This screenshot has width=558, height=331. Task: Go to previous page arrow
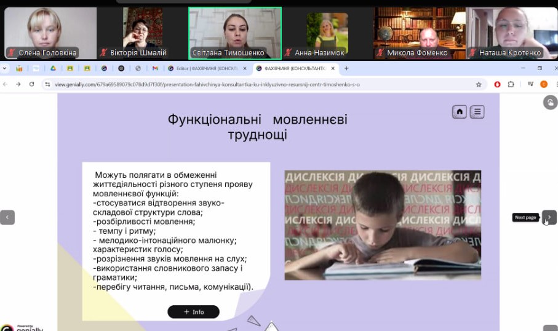point(7,217)
